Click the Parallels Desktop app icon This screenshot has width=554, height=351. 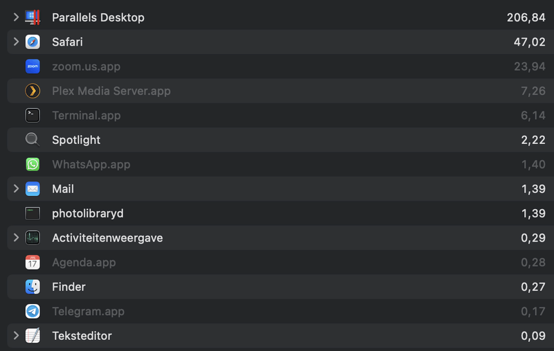33,17
